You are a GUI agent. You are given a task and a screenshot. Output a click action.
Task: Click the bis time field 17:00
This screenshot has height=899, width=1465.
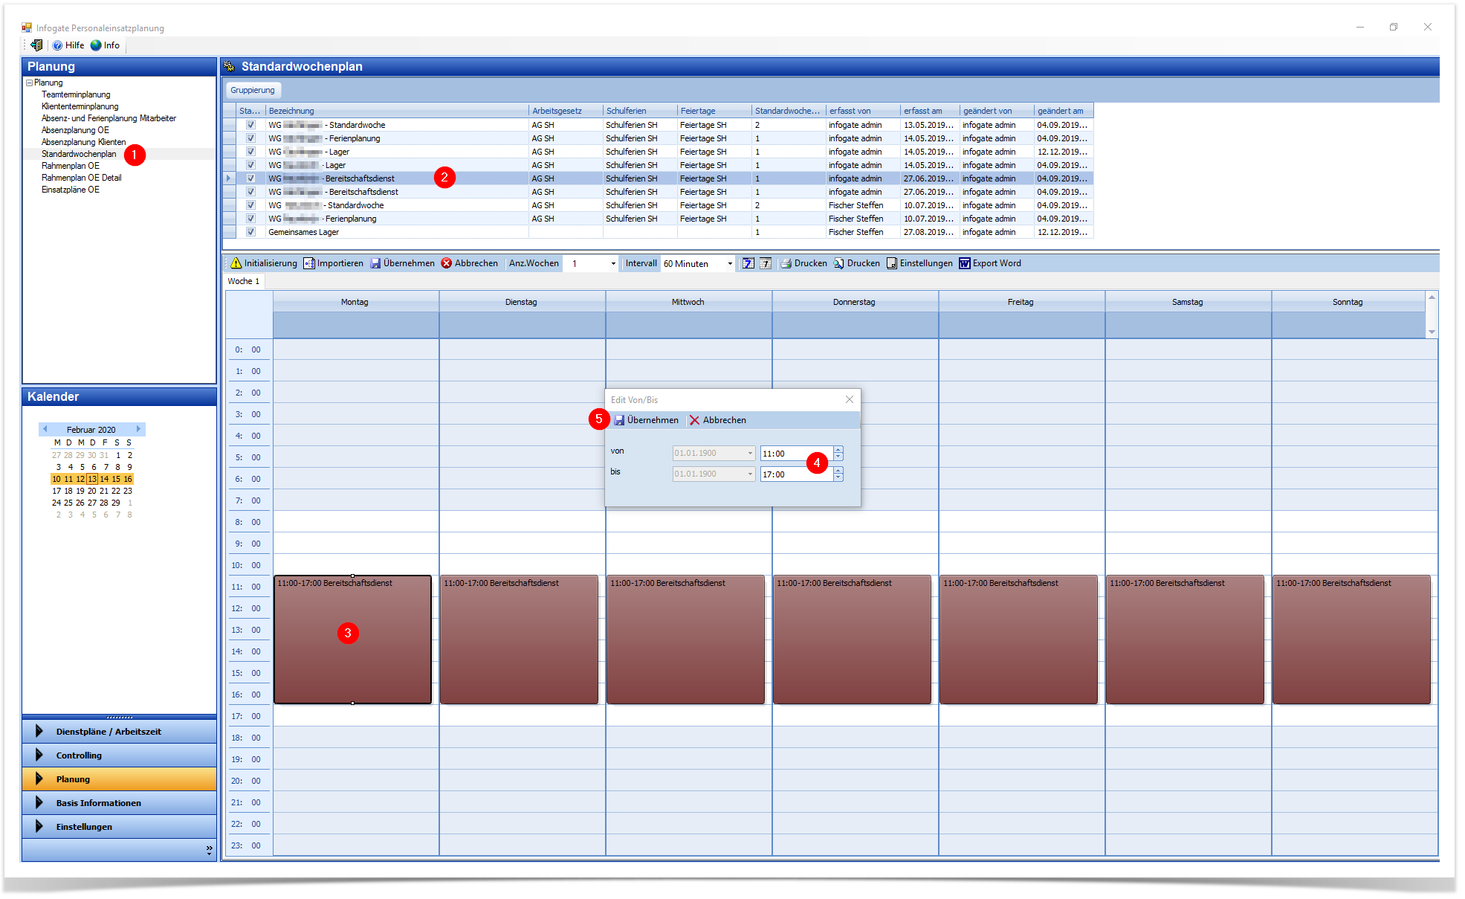pos(796,474)
